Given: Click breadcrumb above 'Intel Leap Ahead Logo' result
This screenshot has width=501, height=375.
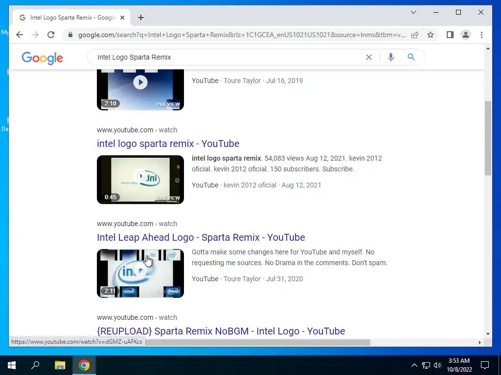Looking at the screenshot, I should coord(137,224).
